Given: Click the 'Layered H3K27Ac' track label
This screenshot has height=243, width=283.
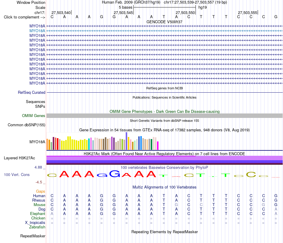Looking at the screenshot, I should (19, 158).
